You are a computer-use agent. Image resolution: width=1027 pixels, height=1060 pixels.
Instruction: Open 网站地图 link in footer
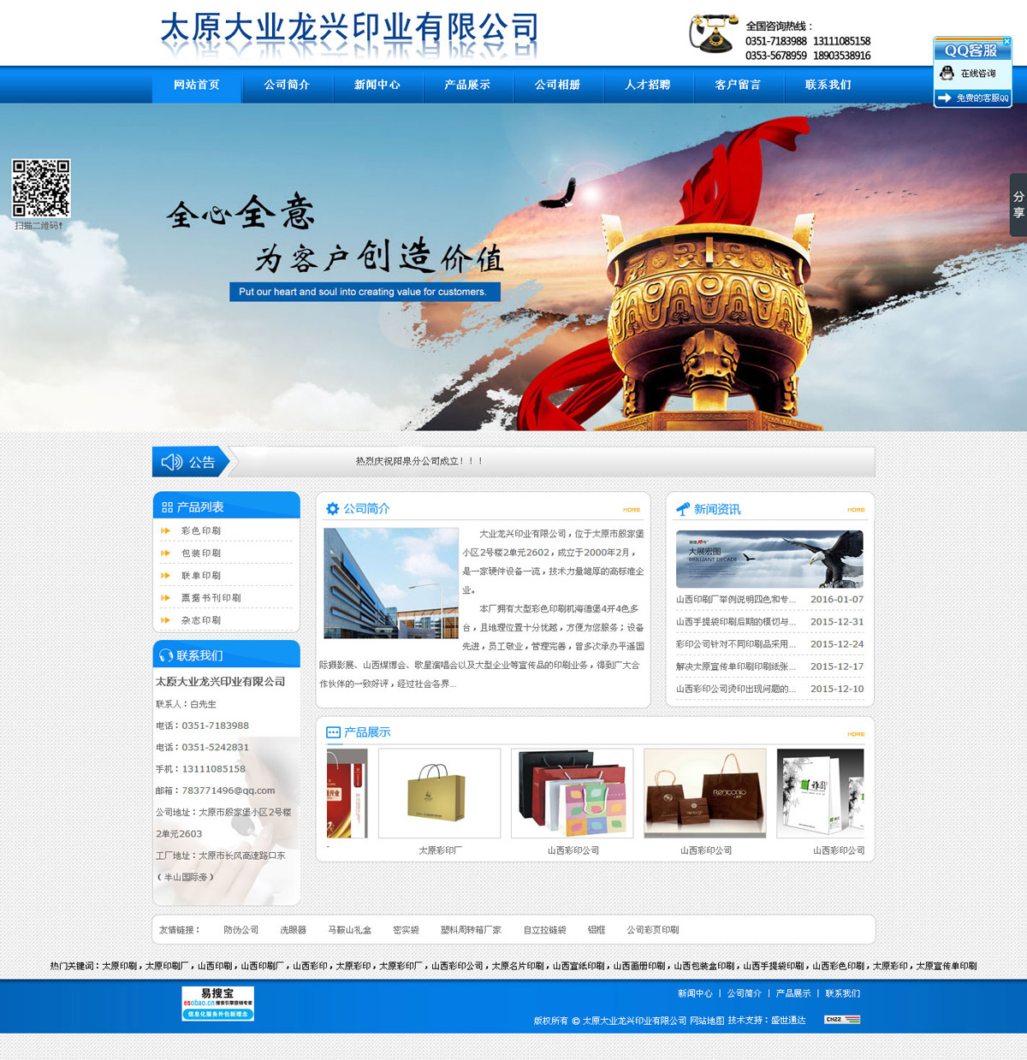pyautogui.click(x=707, y=1021)
